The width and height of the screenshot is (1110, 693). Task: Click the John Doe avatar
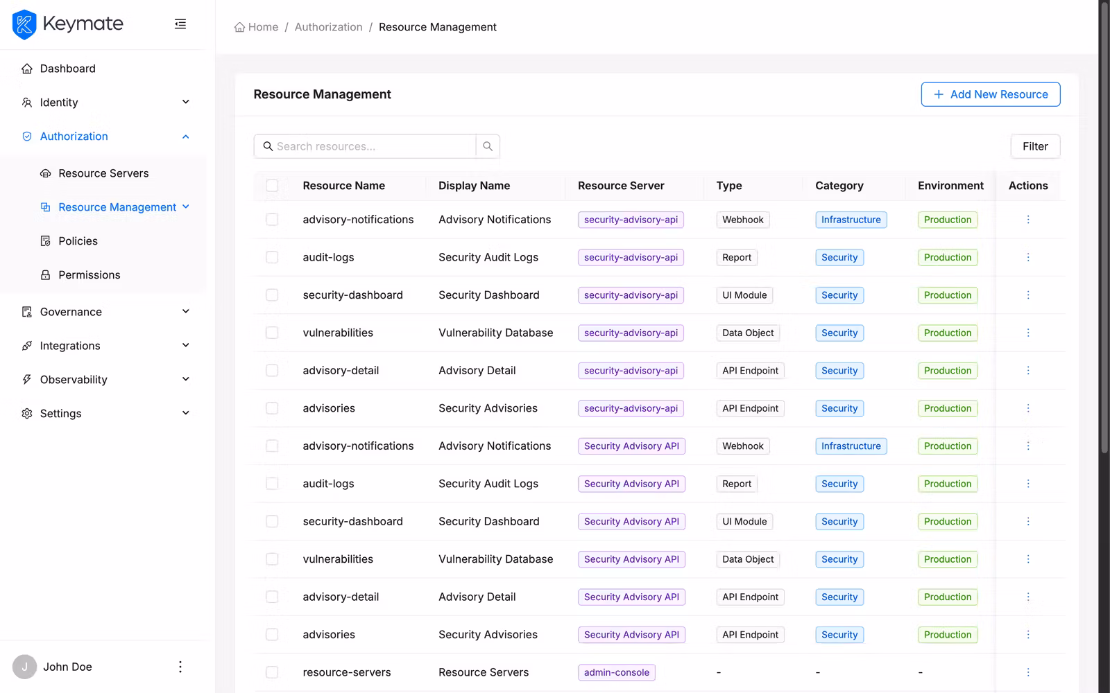[x=24, y=666]
